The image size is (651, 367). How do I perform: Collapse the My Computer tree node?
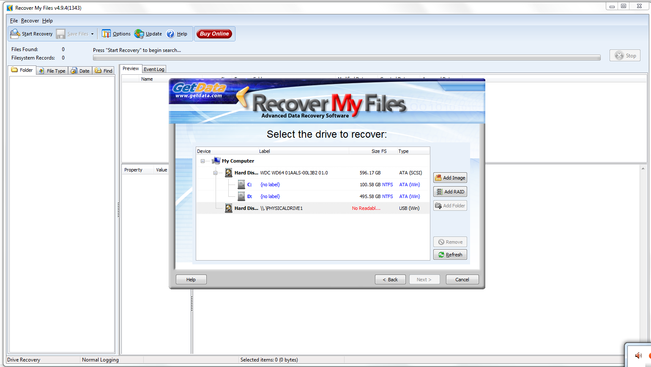click(202, 161)
